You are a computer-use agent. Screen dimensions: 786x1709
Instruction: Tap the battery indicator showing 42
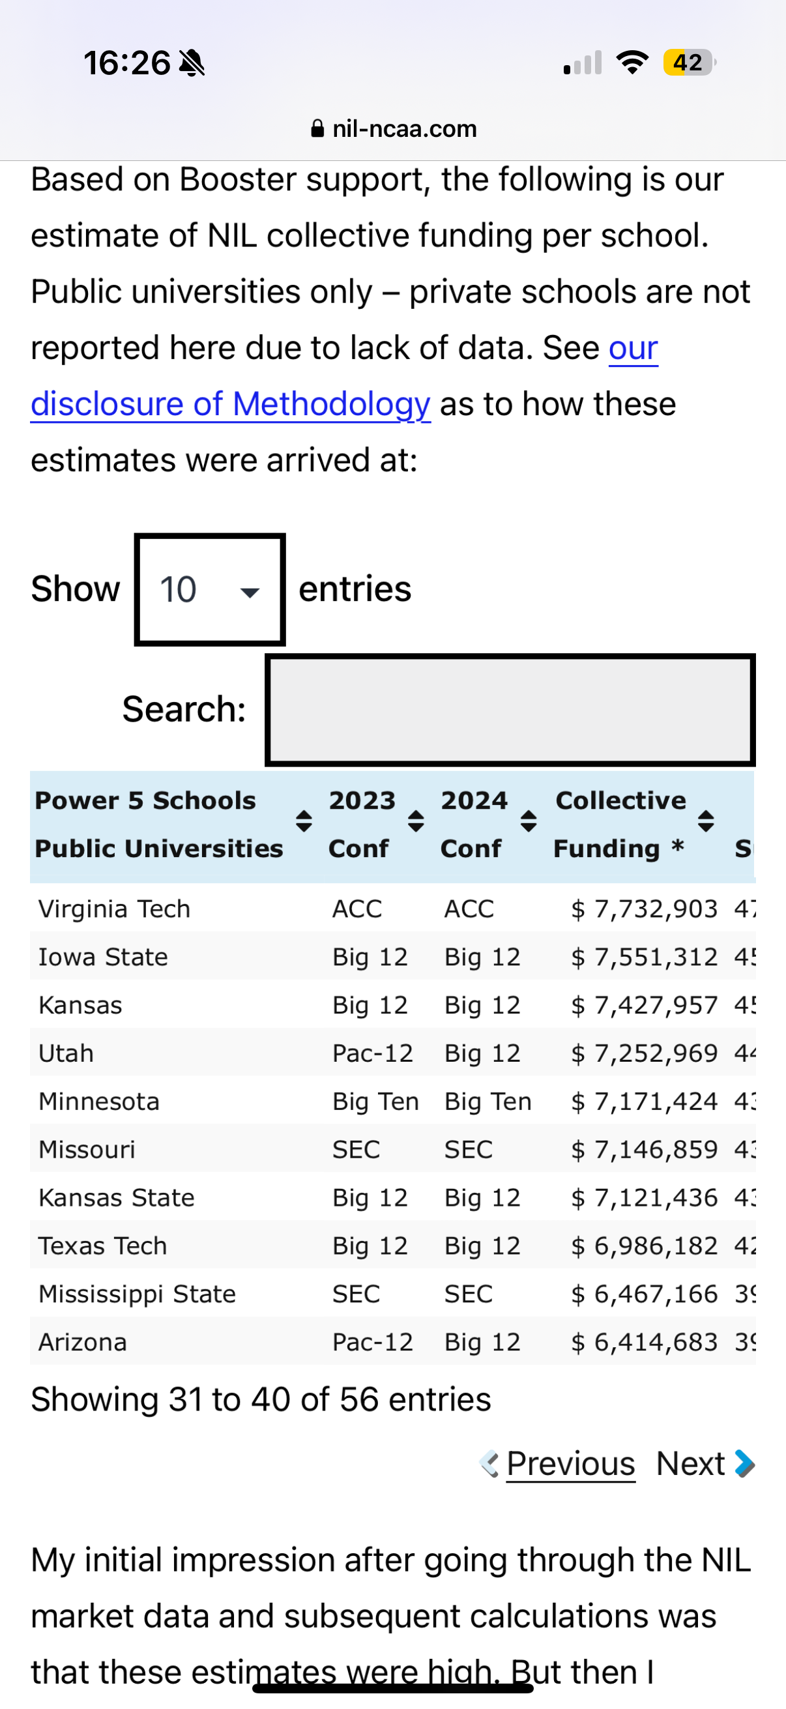tap(688, 63)
